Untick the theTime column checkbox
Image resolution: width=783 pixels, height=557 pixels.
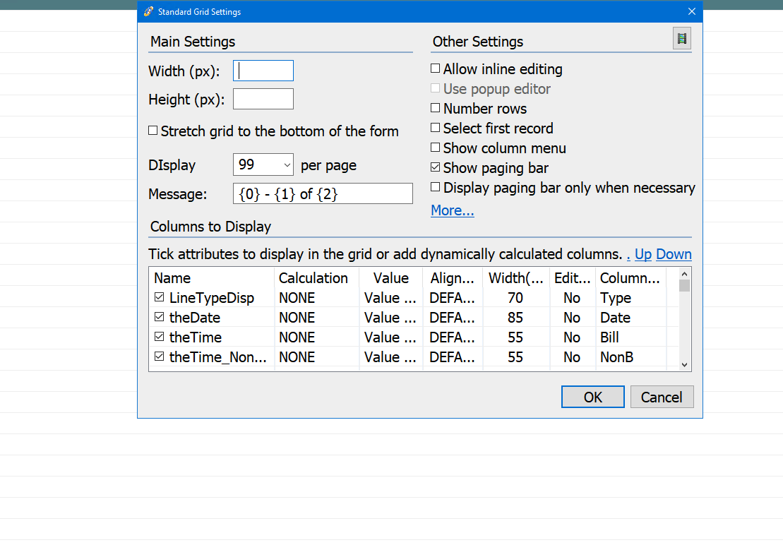[160, 337]
